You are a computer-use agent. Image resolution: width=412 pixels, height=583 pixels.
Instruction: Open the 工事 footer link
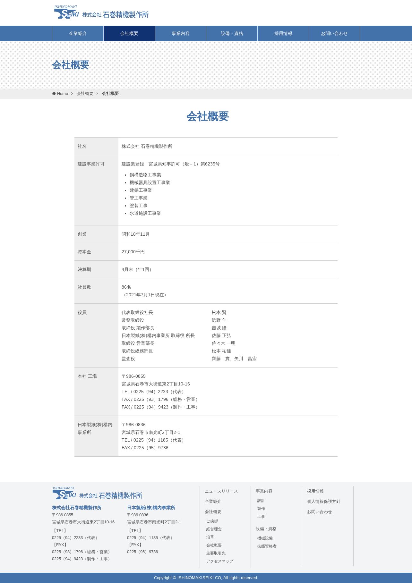[261, 517]
